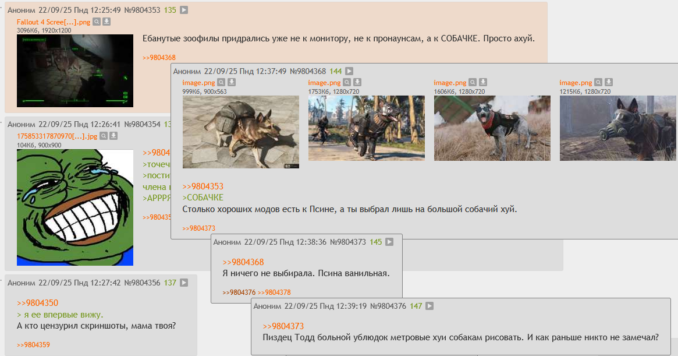Click timestamp 22/09/25 Пнд 12:38:36
Screen dimensions: 678x356
(x=285, y=242)
